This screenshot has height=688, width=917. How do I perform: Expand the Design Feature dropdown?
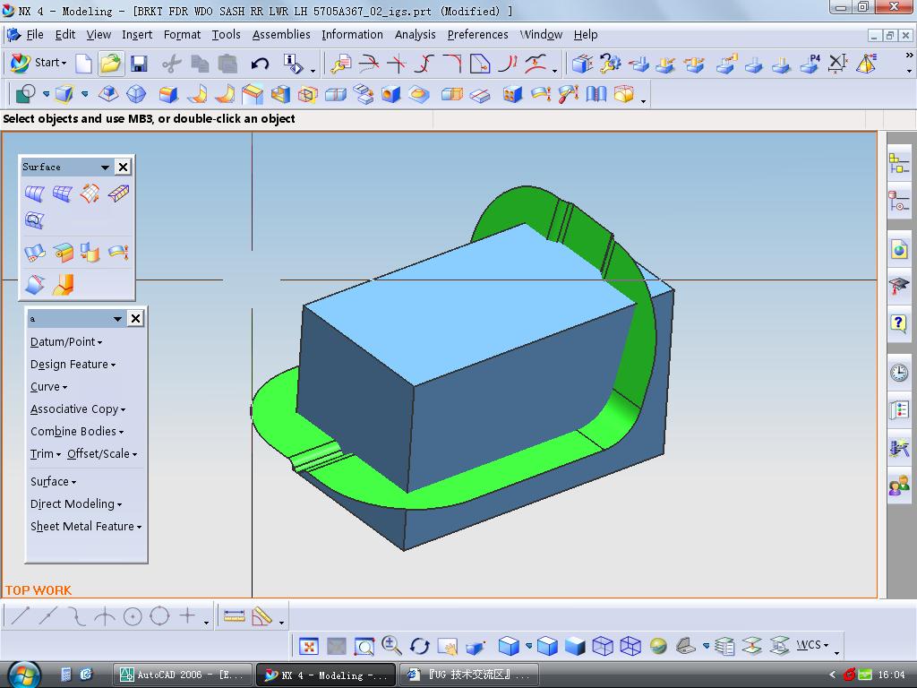(x=73, y=365)
